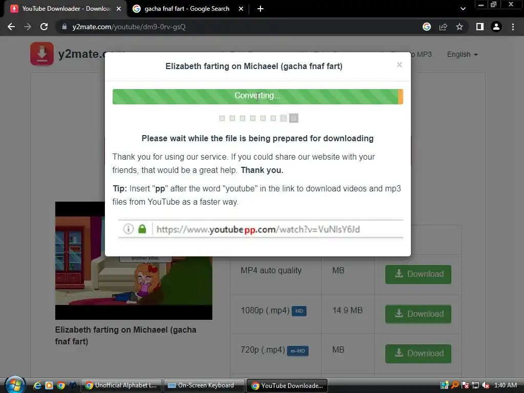Download the 1080p mp4 video
The height and width of the screenshot is (393, 524).
(x=418, y=314)
